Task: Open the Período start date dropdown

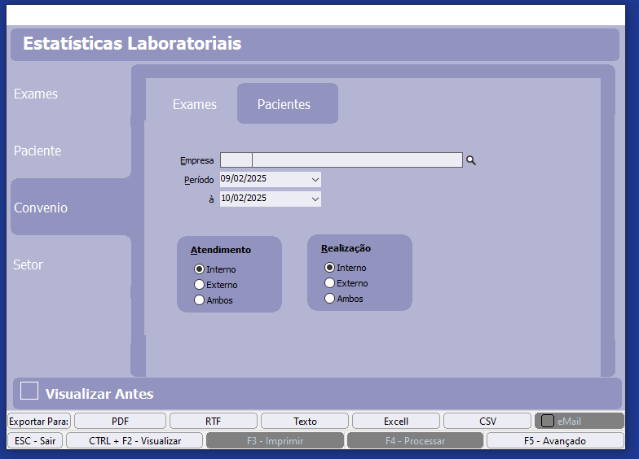Action: [x=315, y=179]
